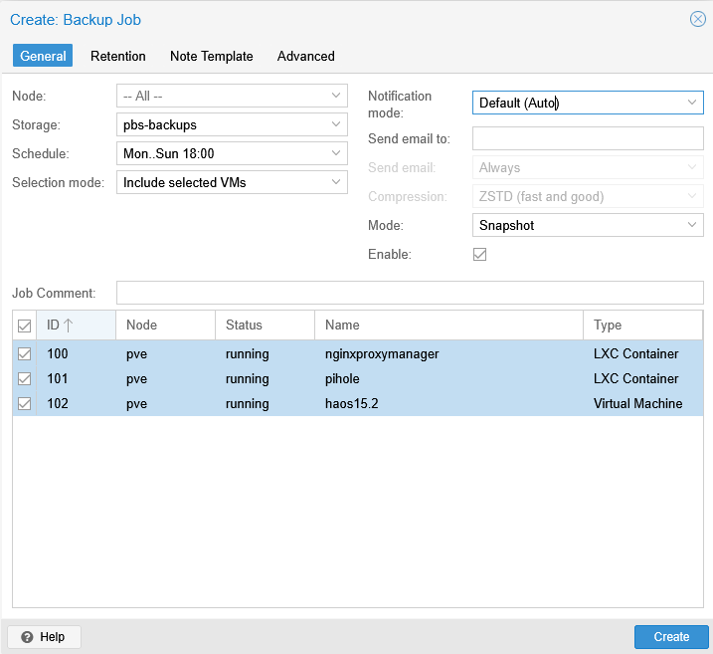Sort by the ID column header
713x654 pixels.
click(76, 325)
